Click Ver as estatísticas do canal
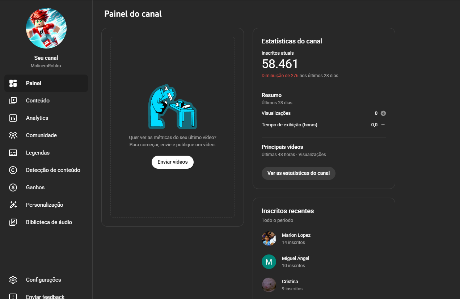The width and height of the screenshot is (460, 299). [x=298, y=173]
